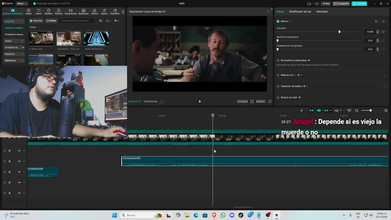Screen dimensions: 391x220
Task: Toggle the timeline auto snapping icon
Action: tap(319, 111)
